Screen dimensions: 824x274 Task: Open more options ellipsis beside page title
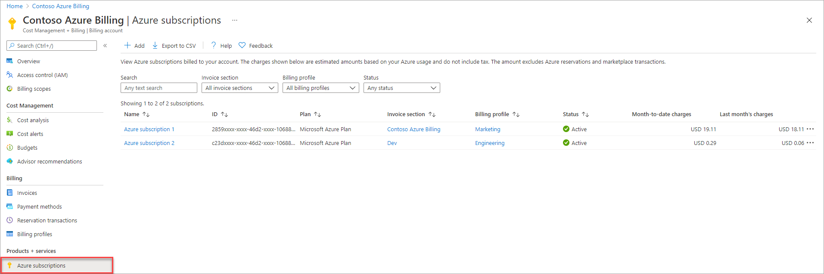pyautogui.click(x=234, y=20)
